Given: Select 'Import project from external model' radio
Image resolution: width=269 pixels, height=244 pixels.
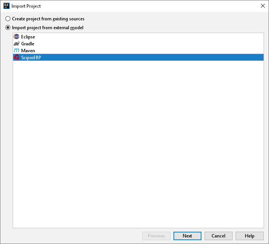Looking at the screenshot, I should click(x=8, y=28).
